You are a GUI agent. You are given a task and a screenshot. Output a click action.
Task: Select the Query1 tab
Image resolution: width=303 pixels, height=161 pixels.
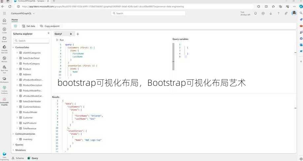(58, 34)
